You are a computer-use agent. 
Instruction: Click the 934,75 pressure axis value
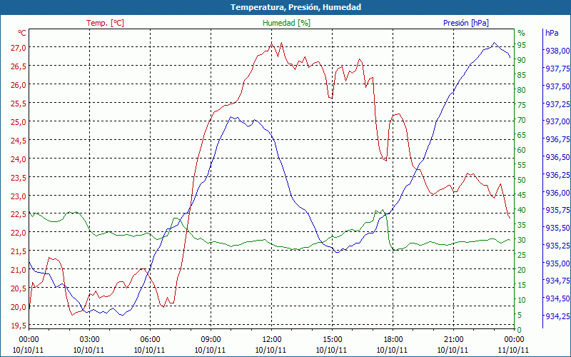point(557,281)
